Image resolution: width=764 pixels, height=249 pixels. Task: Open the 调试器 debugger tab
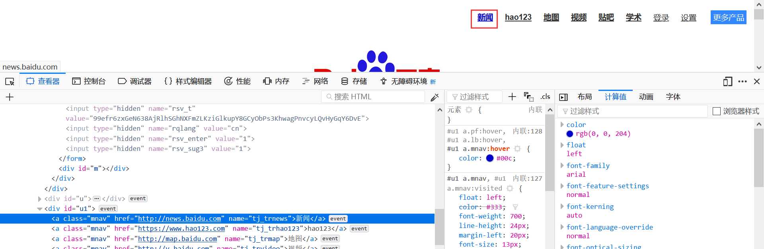[x=135, y=81]
